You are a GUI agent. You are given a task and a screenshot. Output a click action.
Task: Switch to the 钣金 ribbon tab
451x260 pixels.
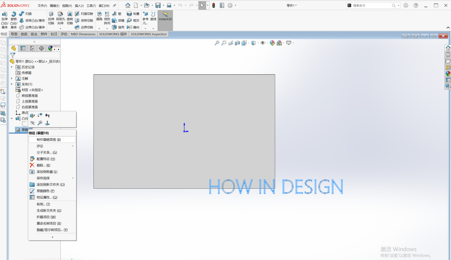pos(34,34)
